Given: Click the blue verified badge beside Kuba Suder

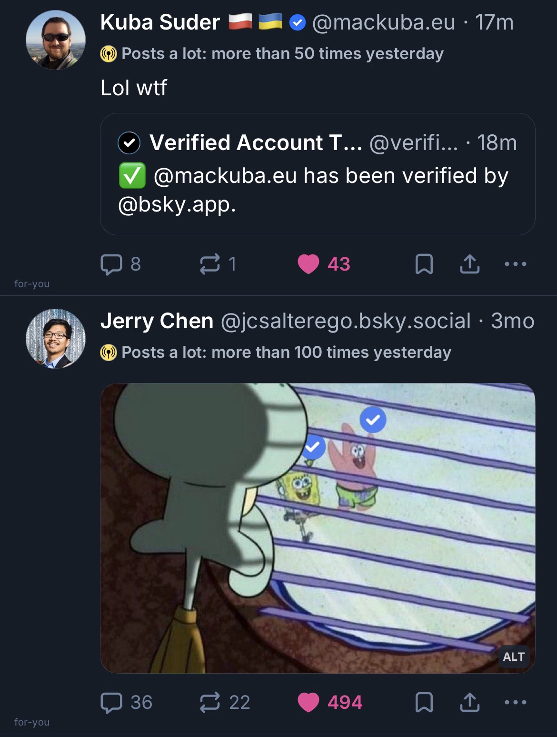Looking at the screenshot, I should coord(298,22).
